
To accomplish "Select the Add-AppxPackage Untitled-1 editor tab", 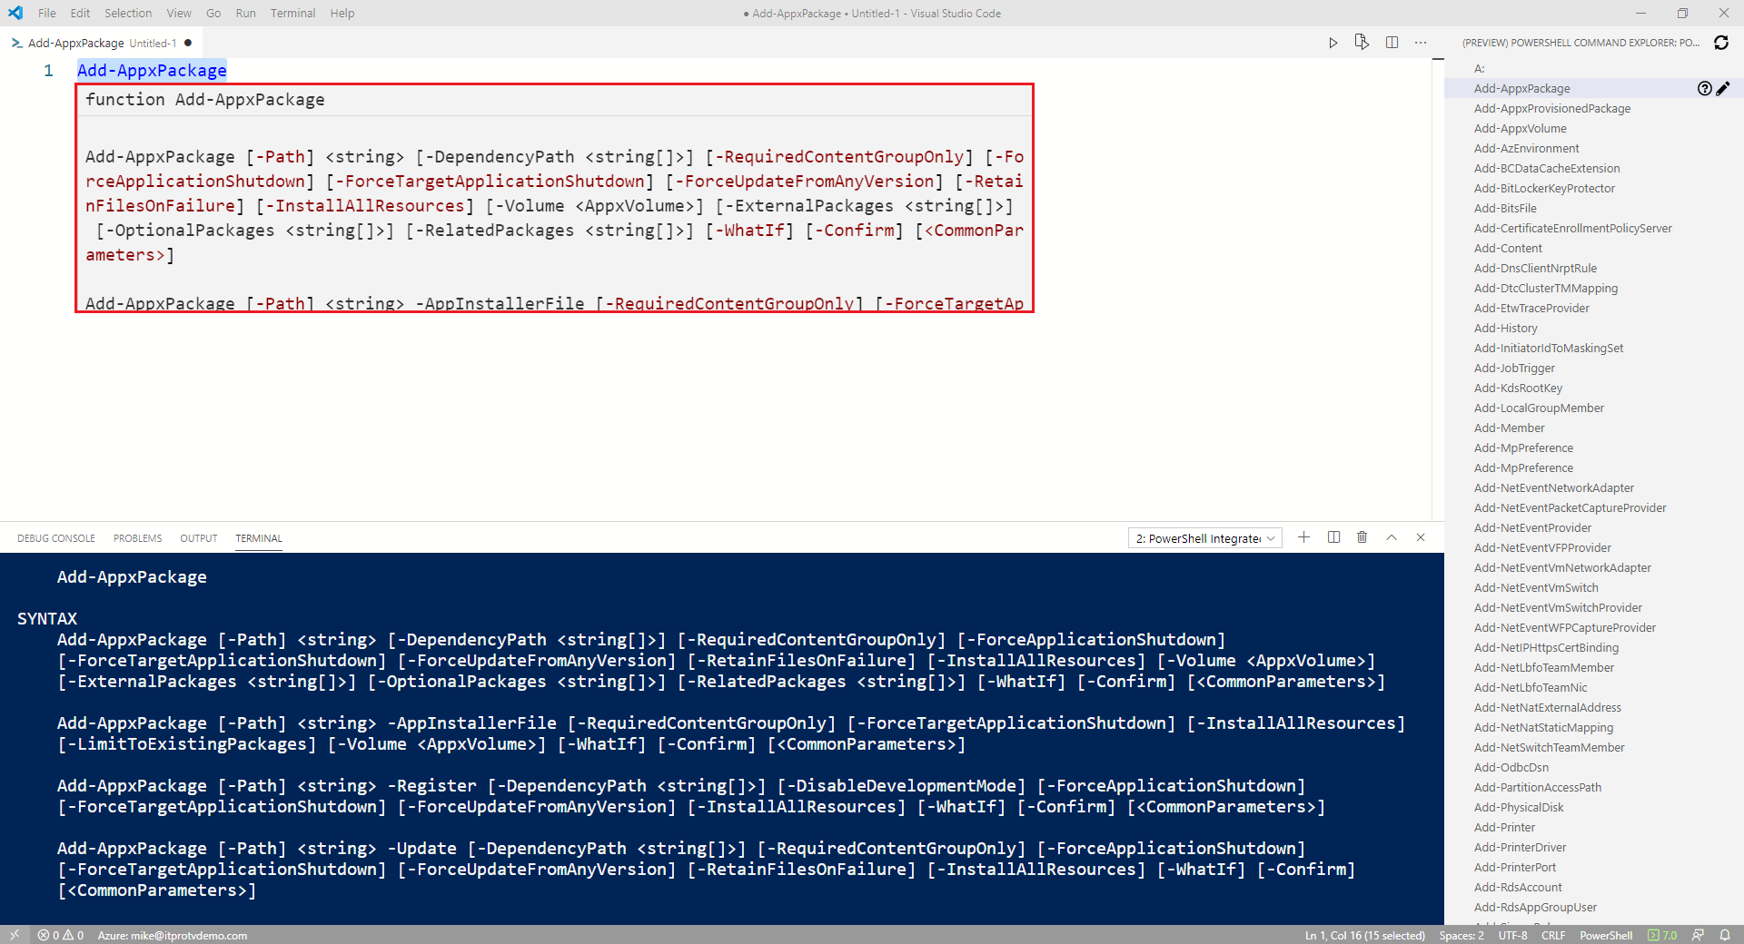I will pos(102,43).
